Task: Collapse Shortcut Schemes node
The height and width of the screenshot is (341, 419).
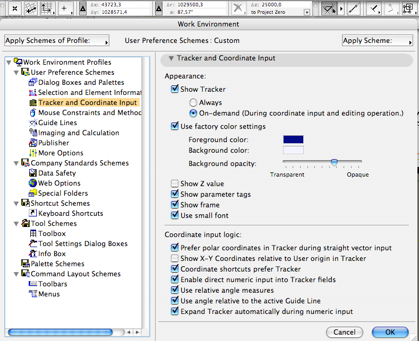Action: (x=16, y=204)
